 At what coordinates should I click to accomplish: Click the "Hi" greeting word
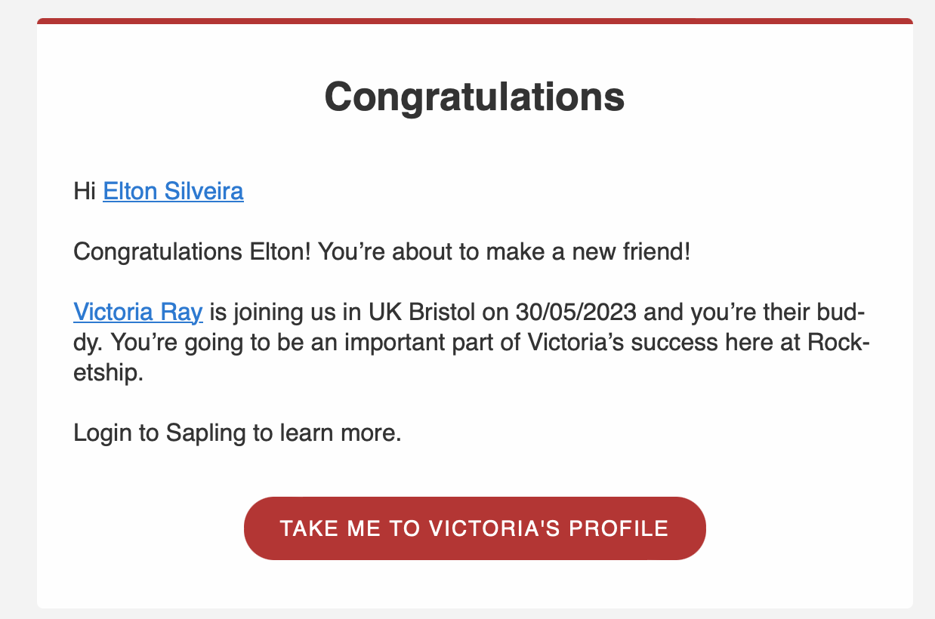coord(85,192)
